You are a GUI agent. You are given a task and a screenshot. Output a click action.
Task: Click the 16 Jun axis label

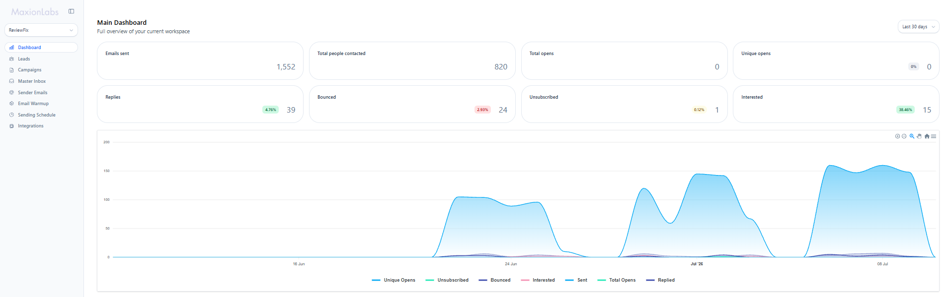pos(299,264)
